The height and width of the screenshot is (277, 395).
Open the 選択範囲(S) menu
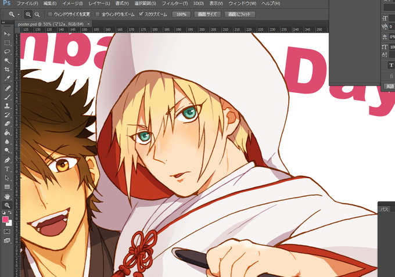pos(145,3)
